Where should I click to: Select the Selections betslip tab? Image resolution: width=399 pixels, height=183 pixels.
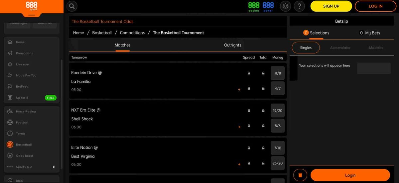pos(316,33)
